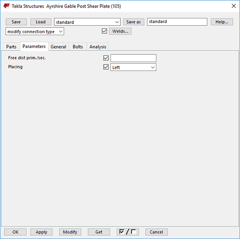This screenshot has height=239, width=240.
Task: Switch to the Parts tab
Action: pos(11,47)
